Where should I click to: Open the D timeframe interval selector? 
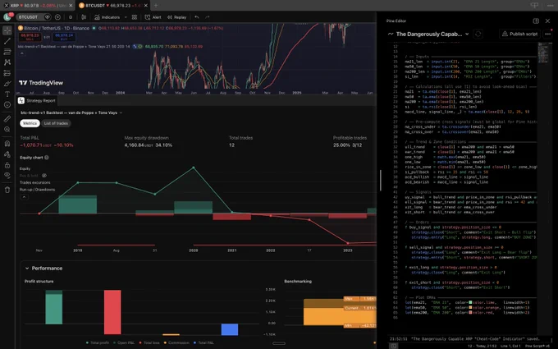point(71,17)
